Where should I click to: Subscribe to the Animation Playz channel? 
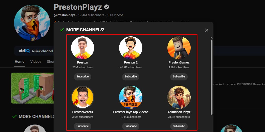[x=179, y=126]
